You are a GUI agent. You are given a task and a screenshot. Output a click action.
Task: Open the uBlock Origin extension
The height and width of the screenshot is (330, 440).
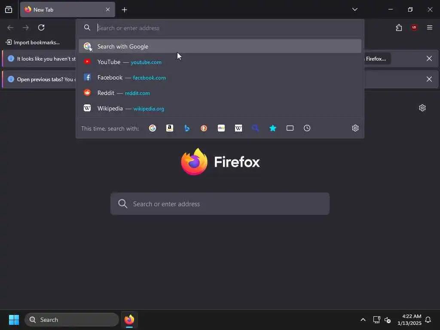414,27
